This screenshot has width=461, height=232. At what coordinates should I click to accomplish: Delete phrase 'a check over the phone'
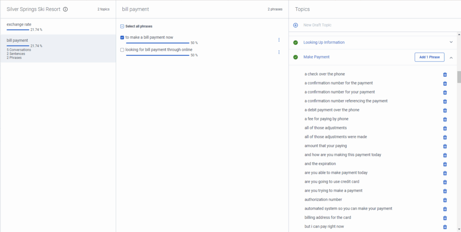click(445, 75)
